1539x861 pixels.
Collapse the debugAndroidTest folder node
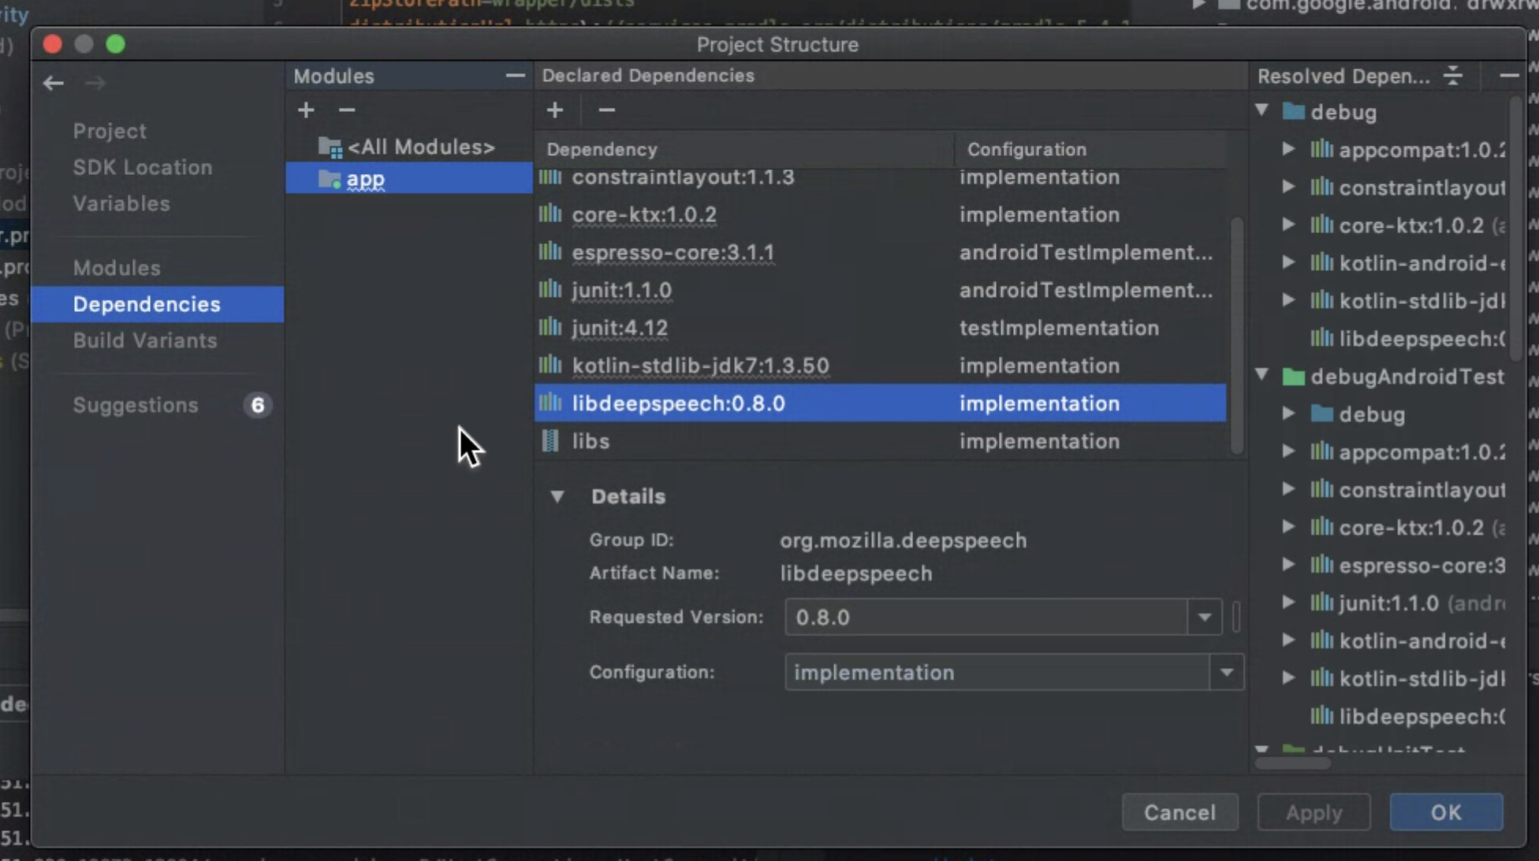(x=1262, y=375)
